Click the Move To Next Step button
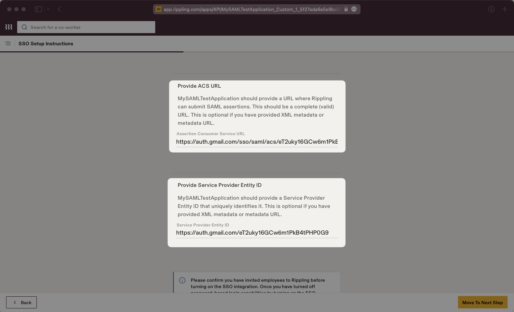 483,302
